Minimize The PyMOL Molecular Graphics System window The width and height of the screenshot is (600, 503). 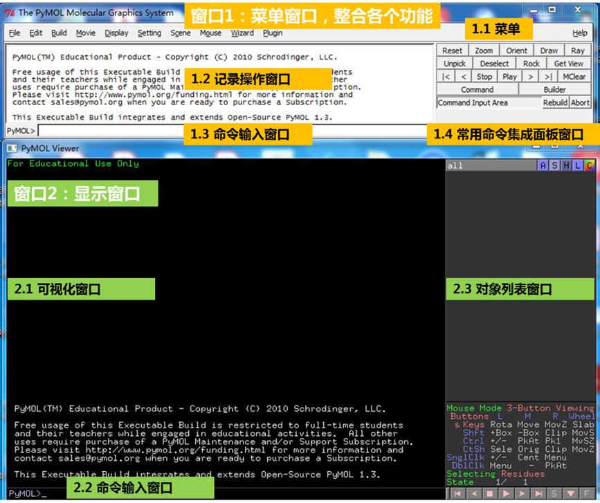pyautogui.click(x=534, y=10)
